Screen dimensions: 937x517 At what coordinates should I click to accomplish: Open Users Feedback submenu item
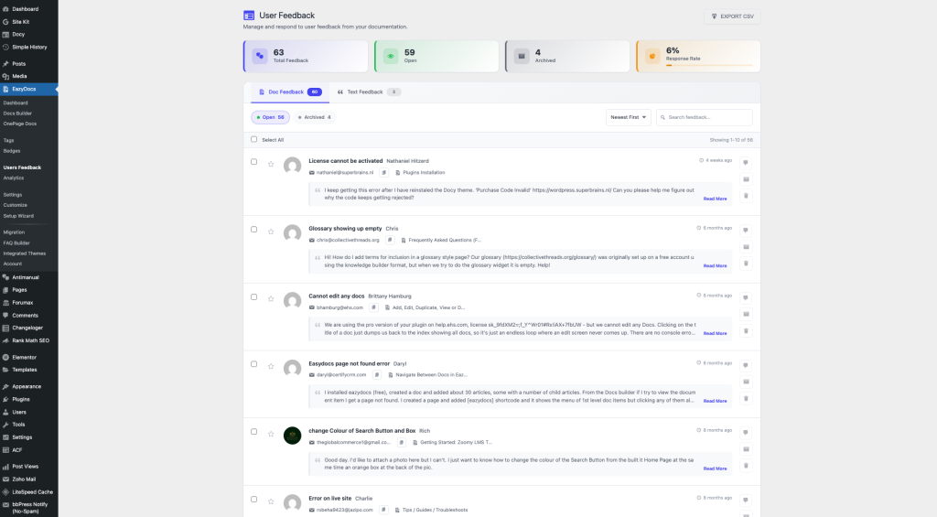click(x=22, y=167)
